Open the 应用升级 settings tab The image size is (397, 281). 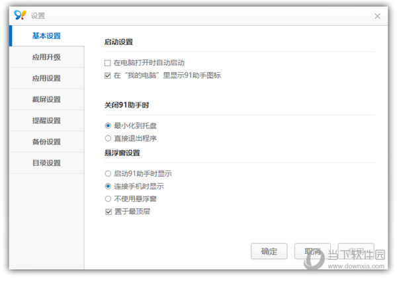click(46, 57)
